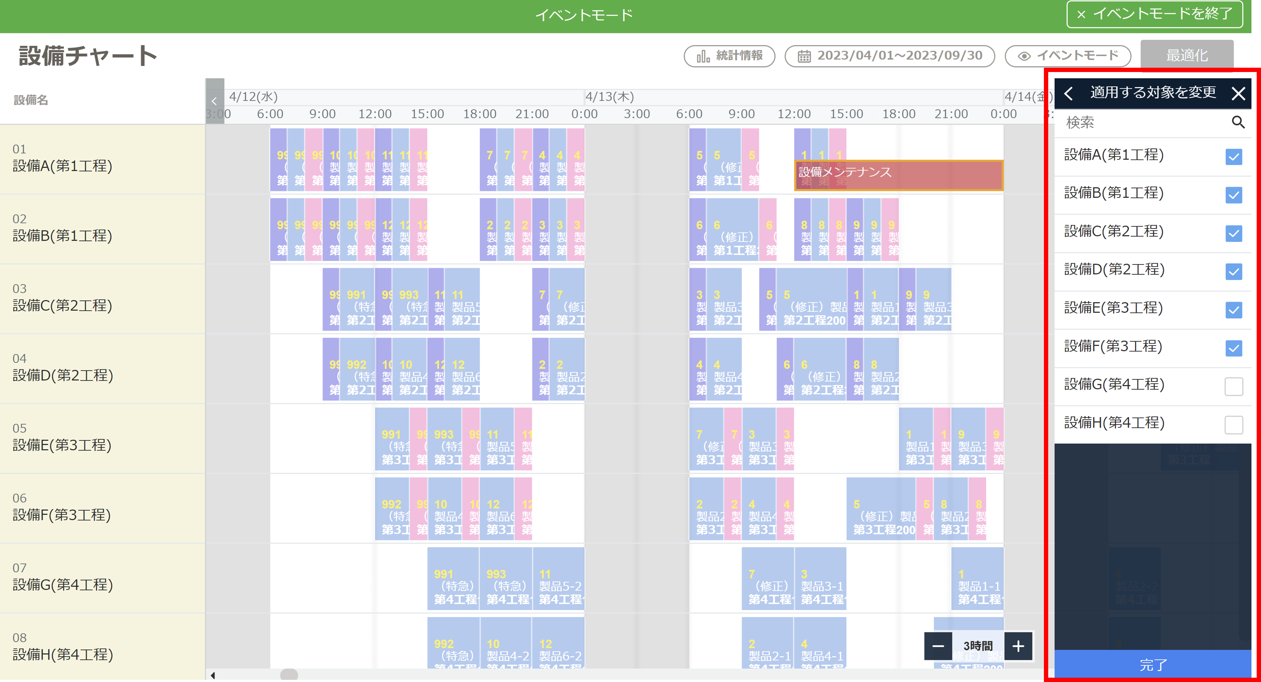The image size is (1261, 682).
Task: Close the 適用する対象を変更 panel with X
Action: [x=1238, y=93]
